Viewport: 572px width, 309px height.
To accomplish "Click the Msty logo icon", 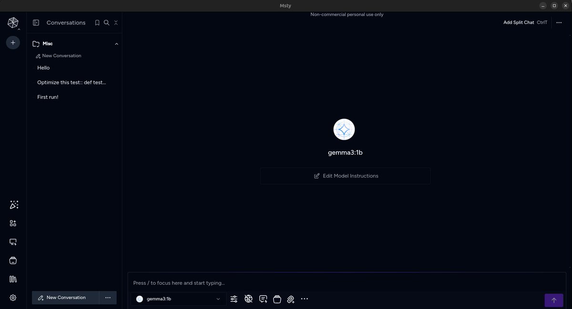I will pyautogui.click(x=13, y=22).
